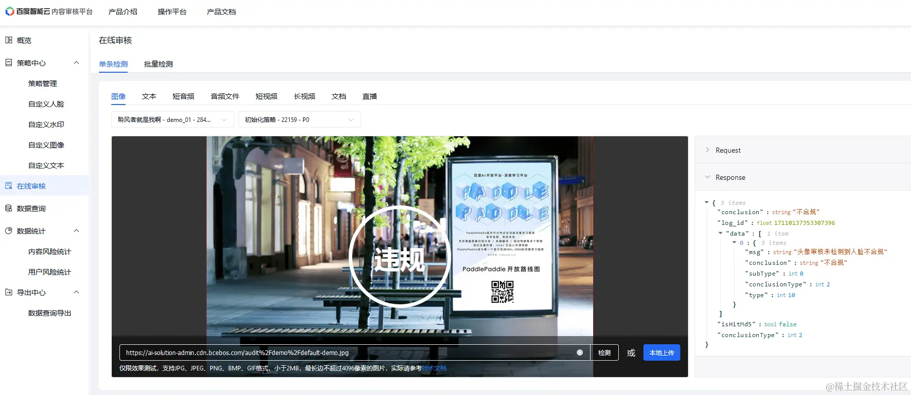Open 用户风险统计 in the sidebar

pyautogui.click(x=50, y=272)
